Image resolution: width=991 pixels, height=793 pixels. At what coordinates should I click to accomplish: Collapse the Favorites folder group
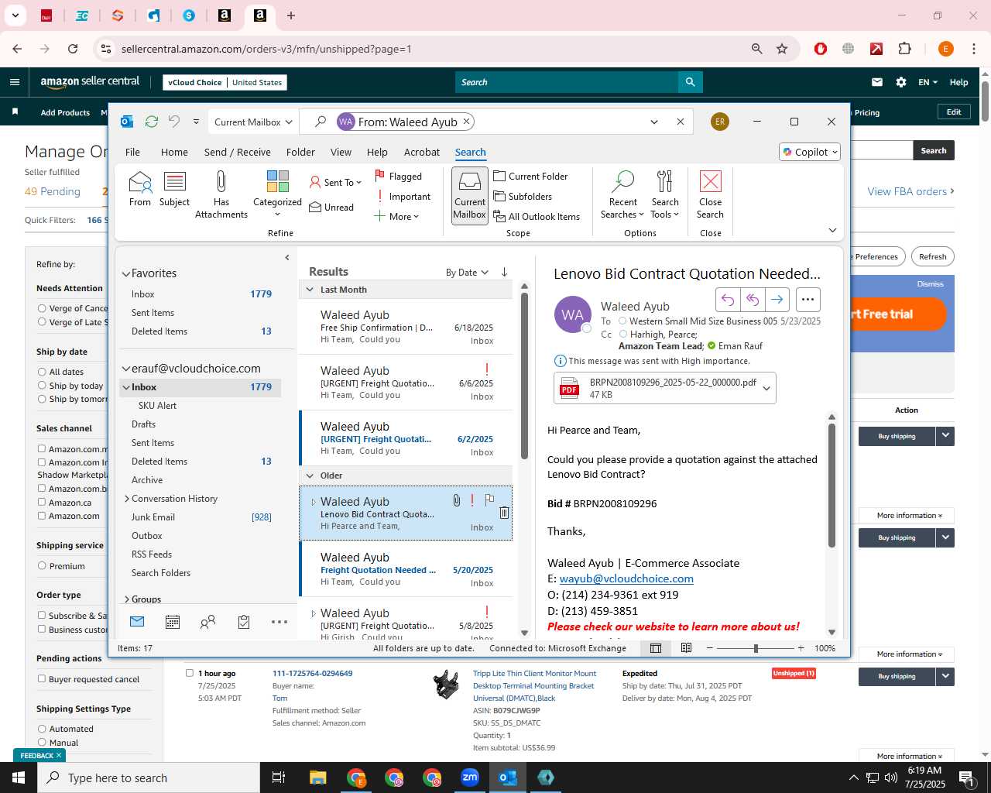pyautogui.click(x=125, y=274)
